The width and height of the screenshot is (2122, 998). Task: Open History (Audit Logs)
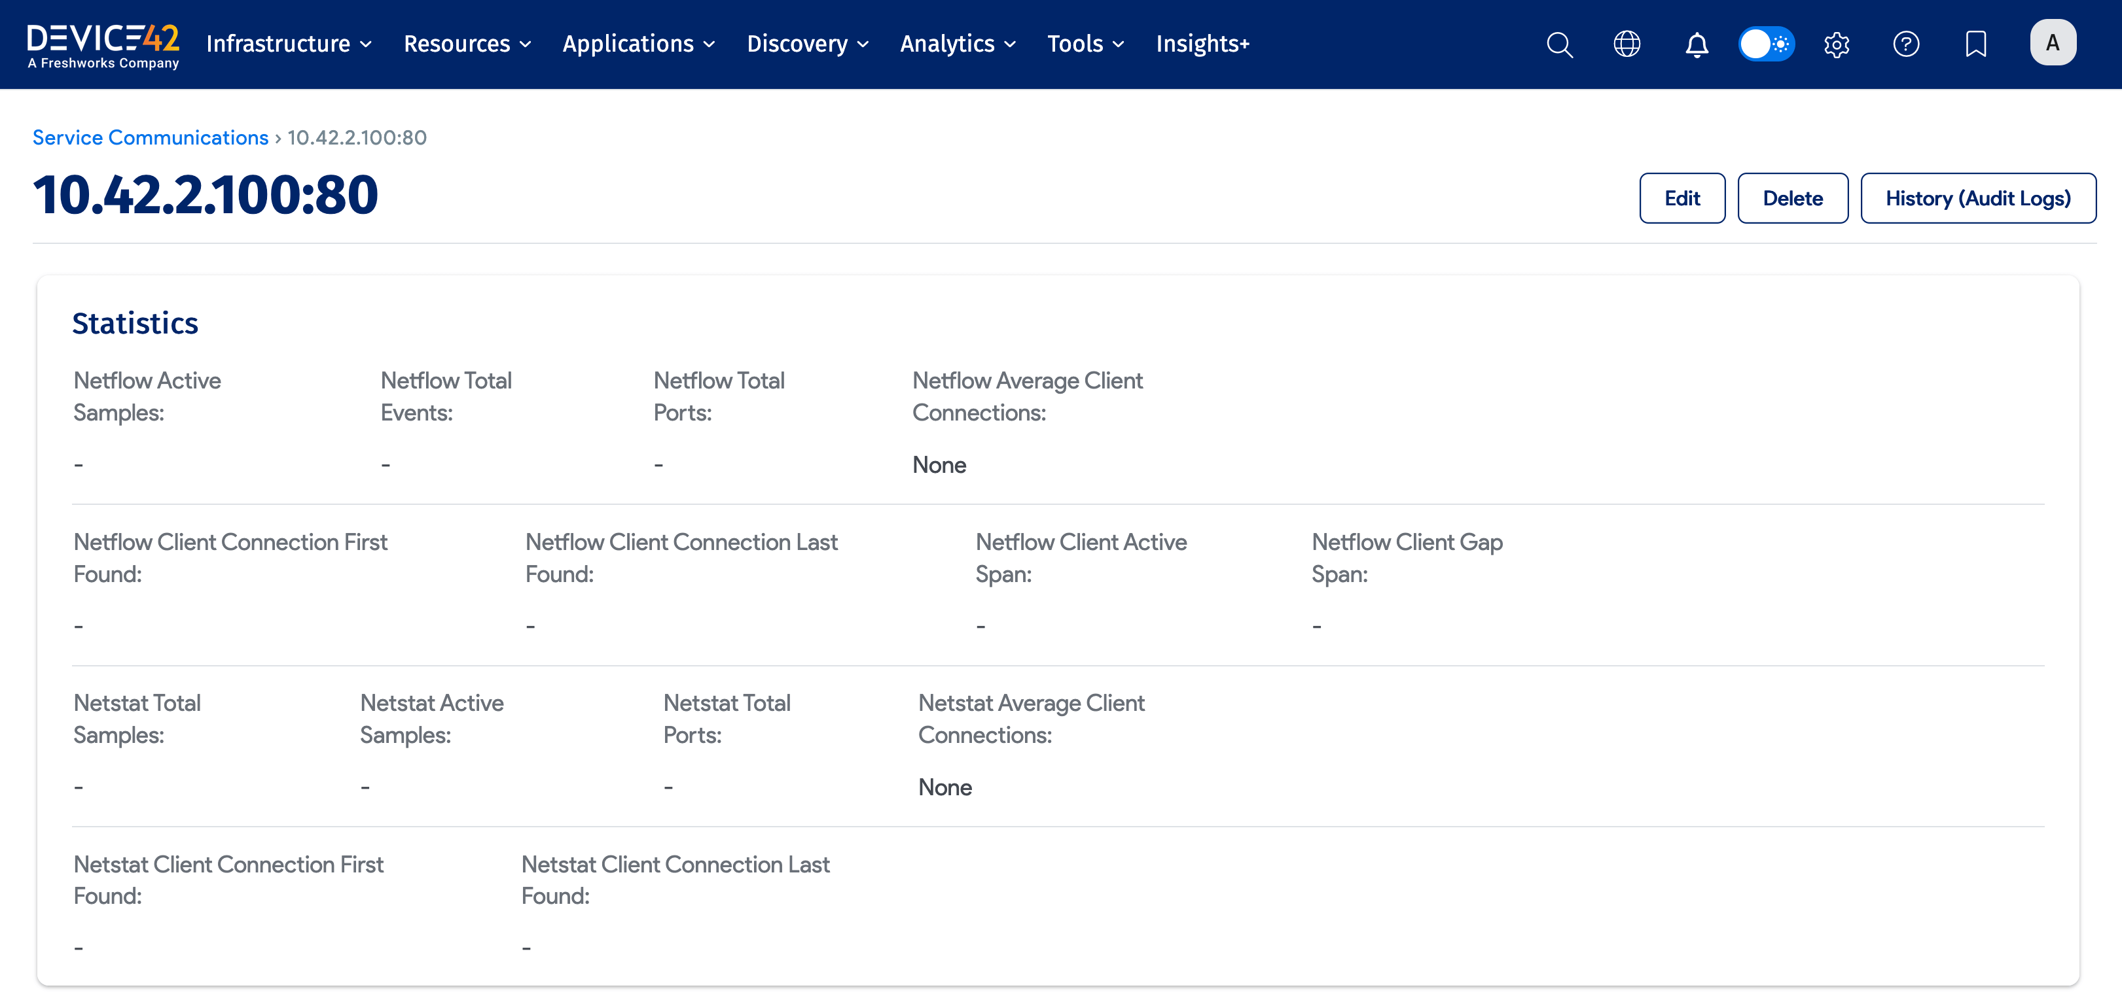[1977, 198]
